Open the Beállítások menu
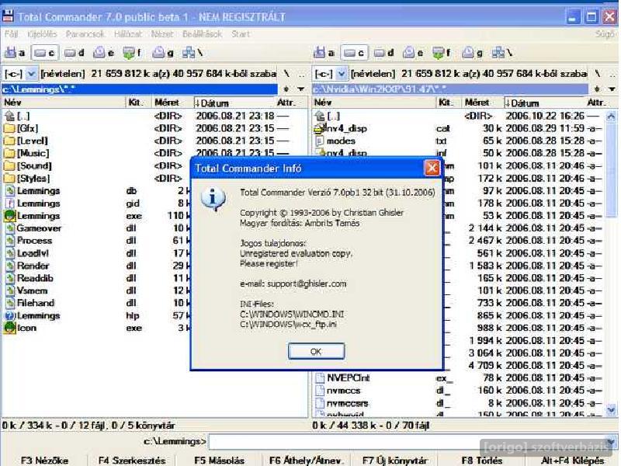Viewport: 621px width, 466px height. point(202,34)
